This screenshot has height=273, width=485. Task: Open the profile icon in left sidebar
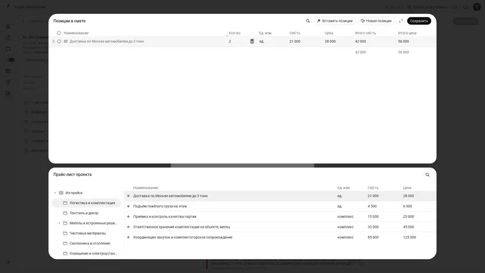(8, 27)
